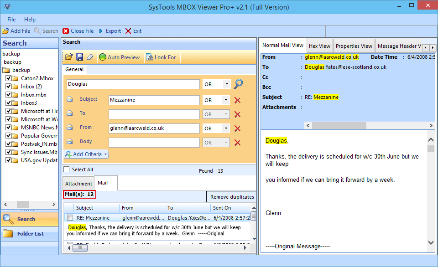The width and height of the screenshot is (438, 267).
Task: Remove the From criteria row
Action: pos(237,128)
